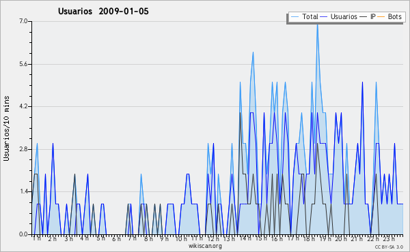The height and width of the screenshot is (252, 410).
Task: Click the '10 h' x-axis label
Action: pyautogui.click(x=181, y=239)
